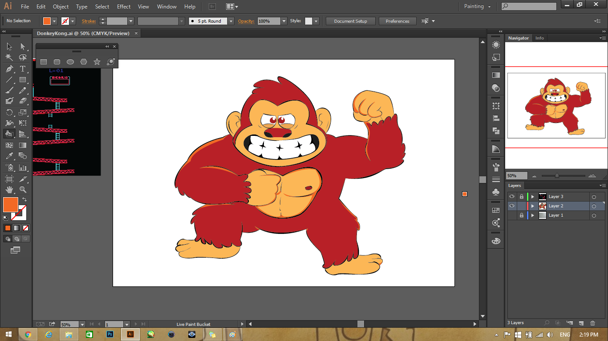Delete selection with Layers trash icon
Viewport: 608px width, 341px height.
[x=592, y=323]
